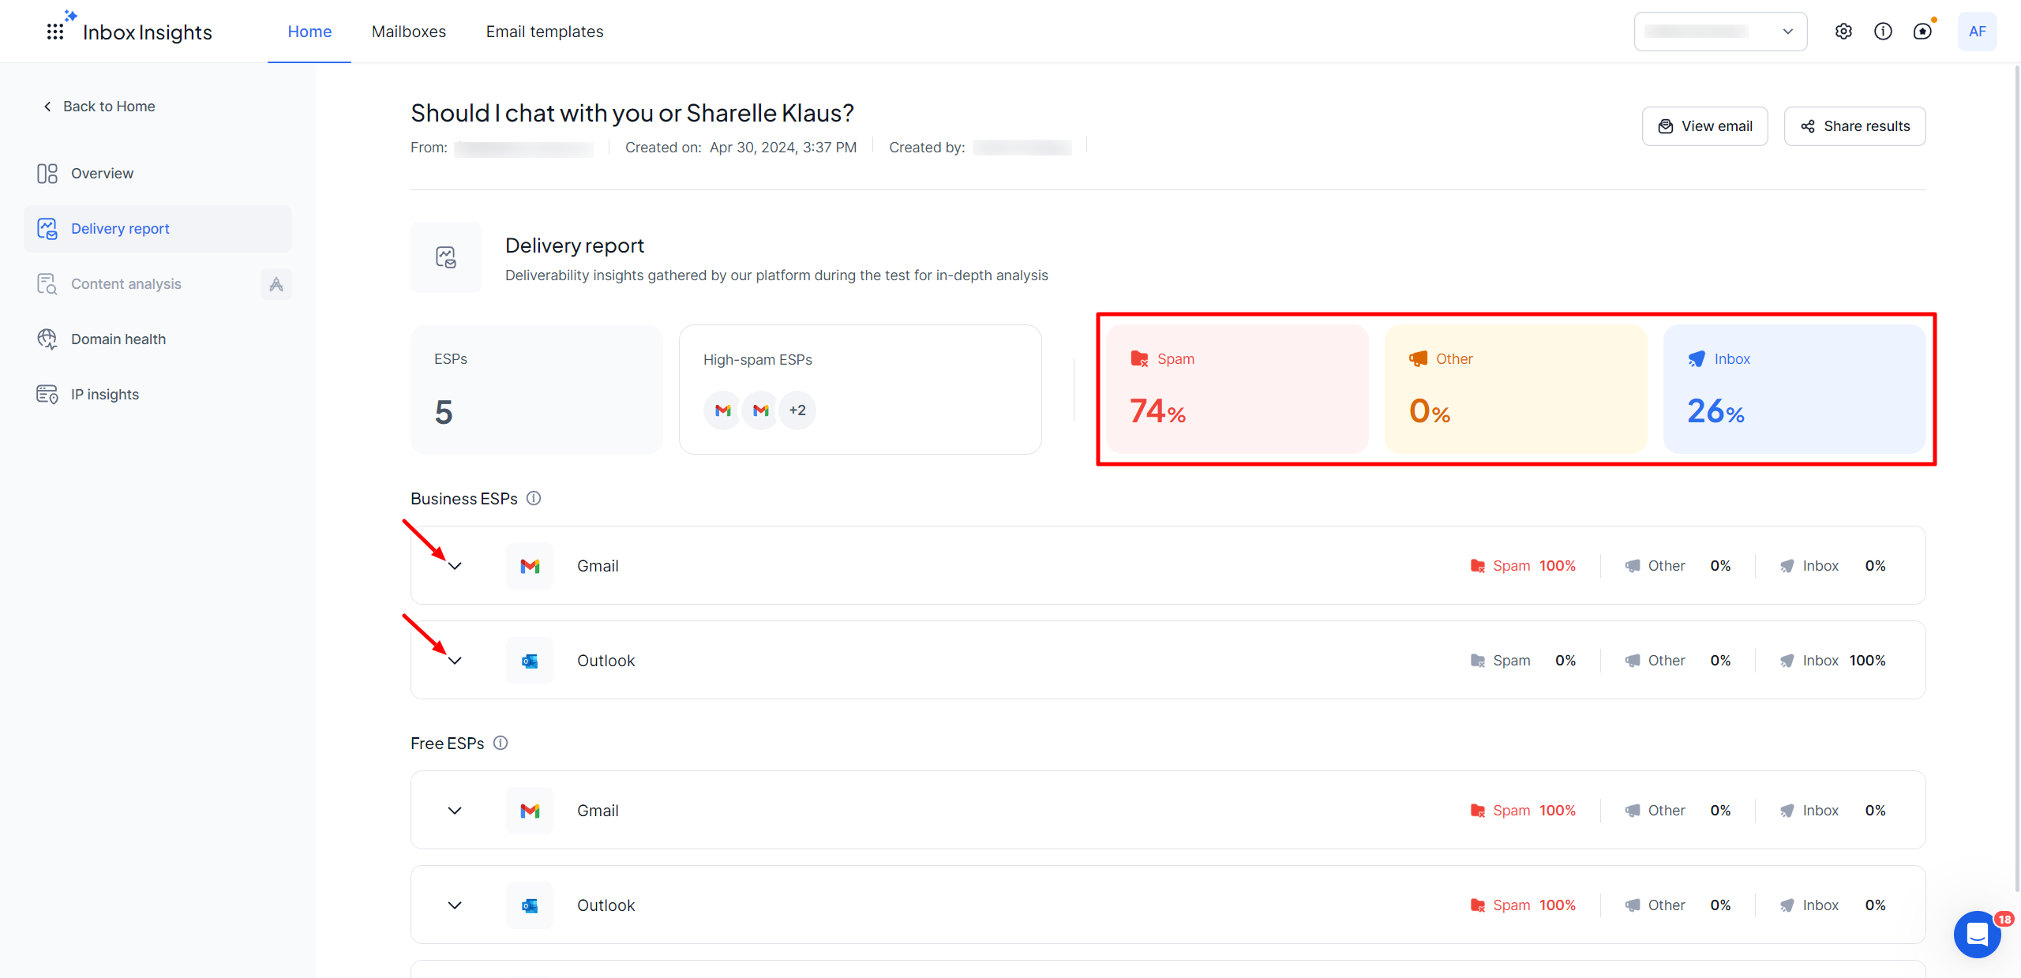Viewport: 2021px width, 978px height.
Task: Open the Email templates tab
Action: pyautogui.click(x=544, y=32)
